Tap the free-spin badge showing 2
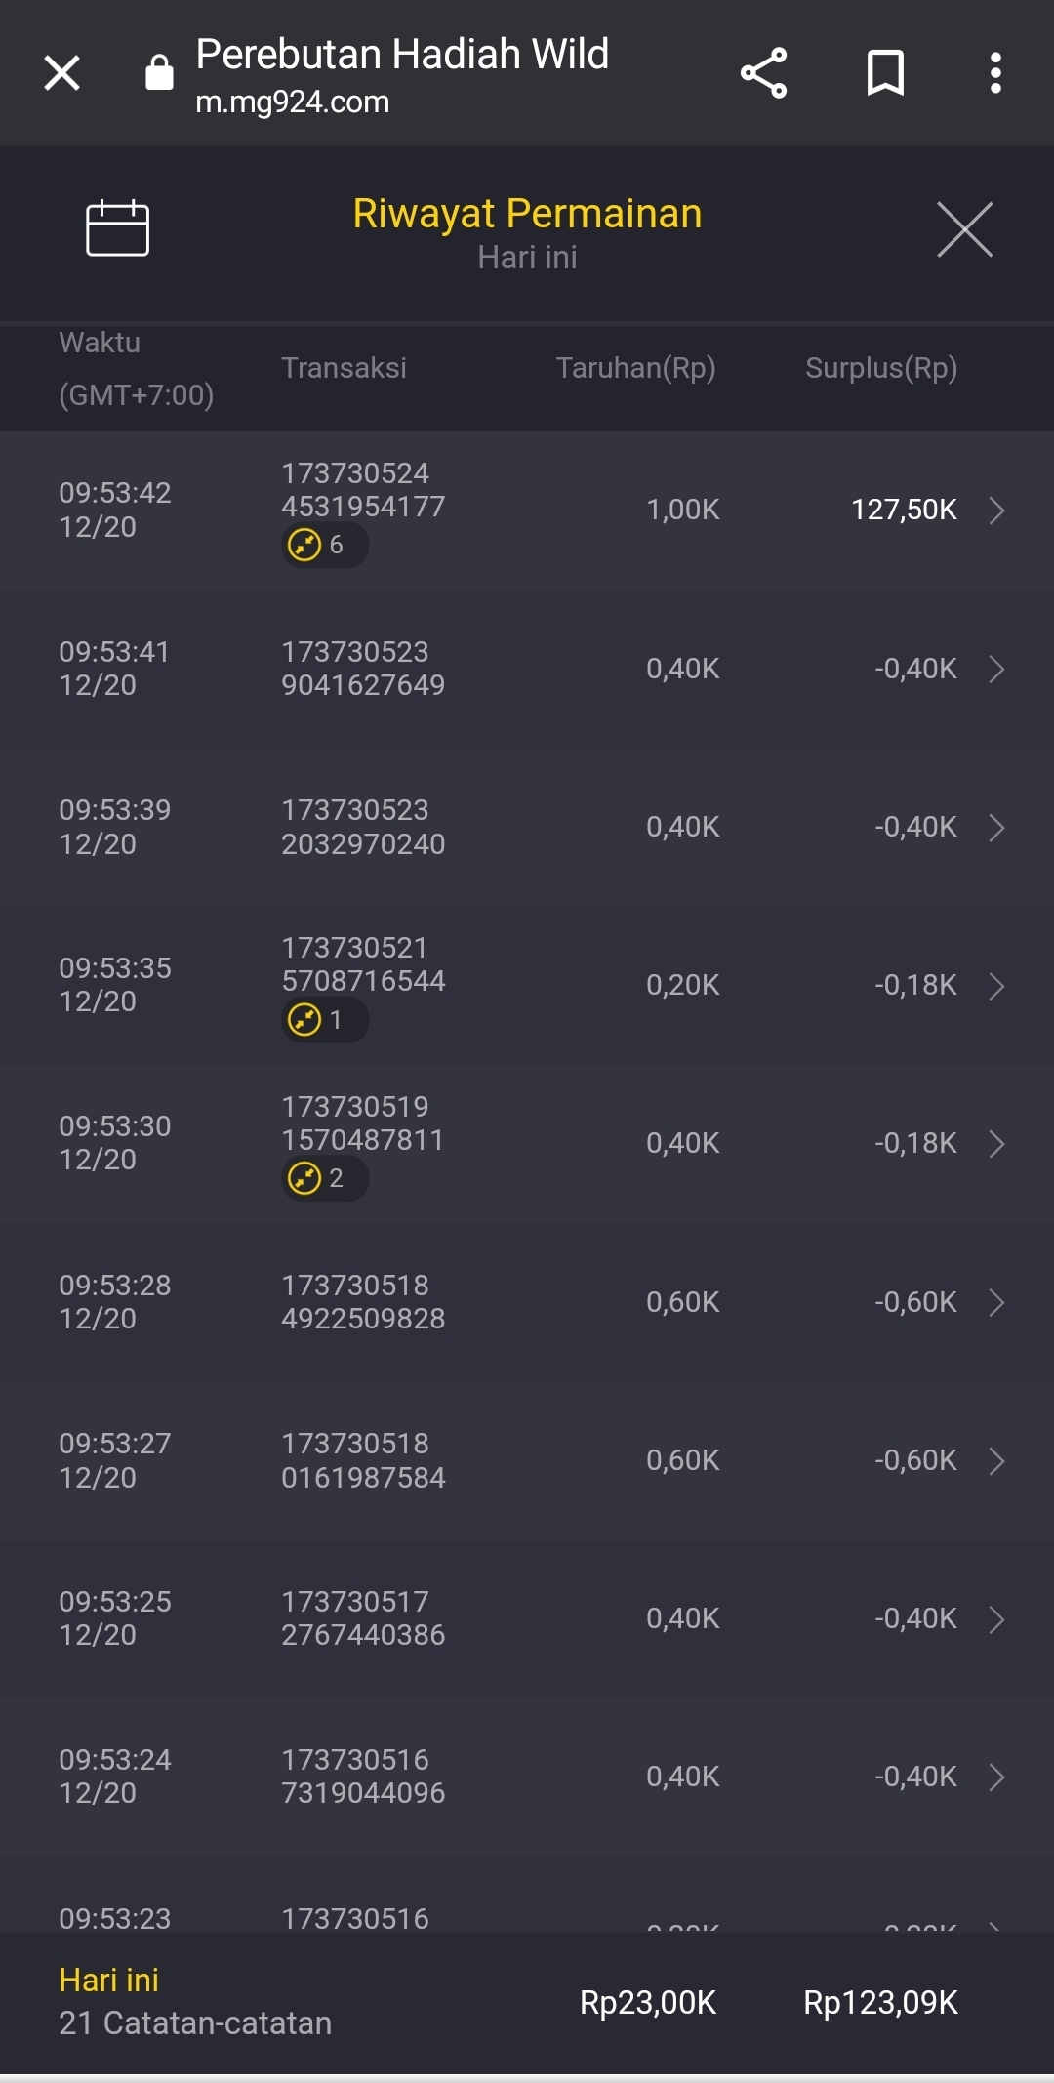1054x2083 pixels. pyautogui.click(x=324, y=1178)
